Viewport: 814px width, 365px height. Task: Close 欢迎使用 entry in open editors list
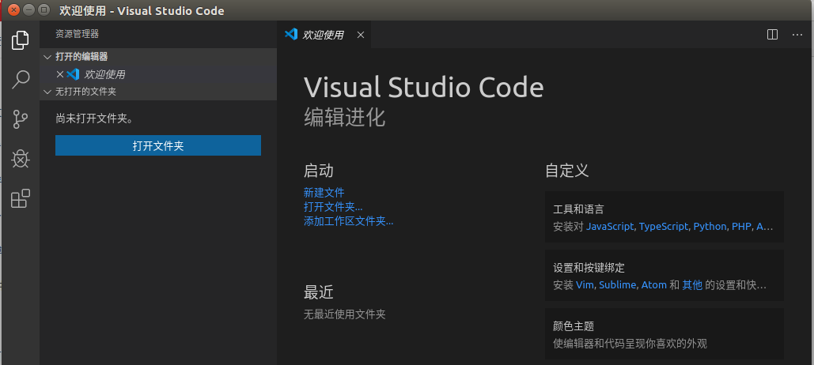pyautogui.click(x=59, y=74)
